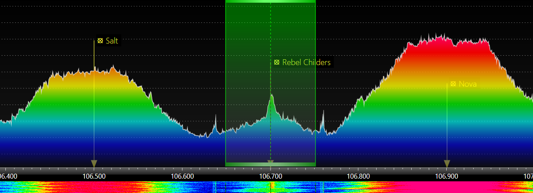
Task: Click the arrowhead marker at 106.900
Action: point(447,164)
